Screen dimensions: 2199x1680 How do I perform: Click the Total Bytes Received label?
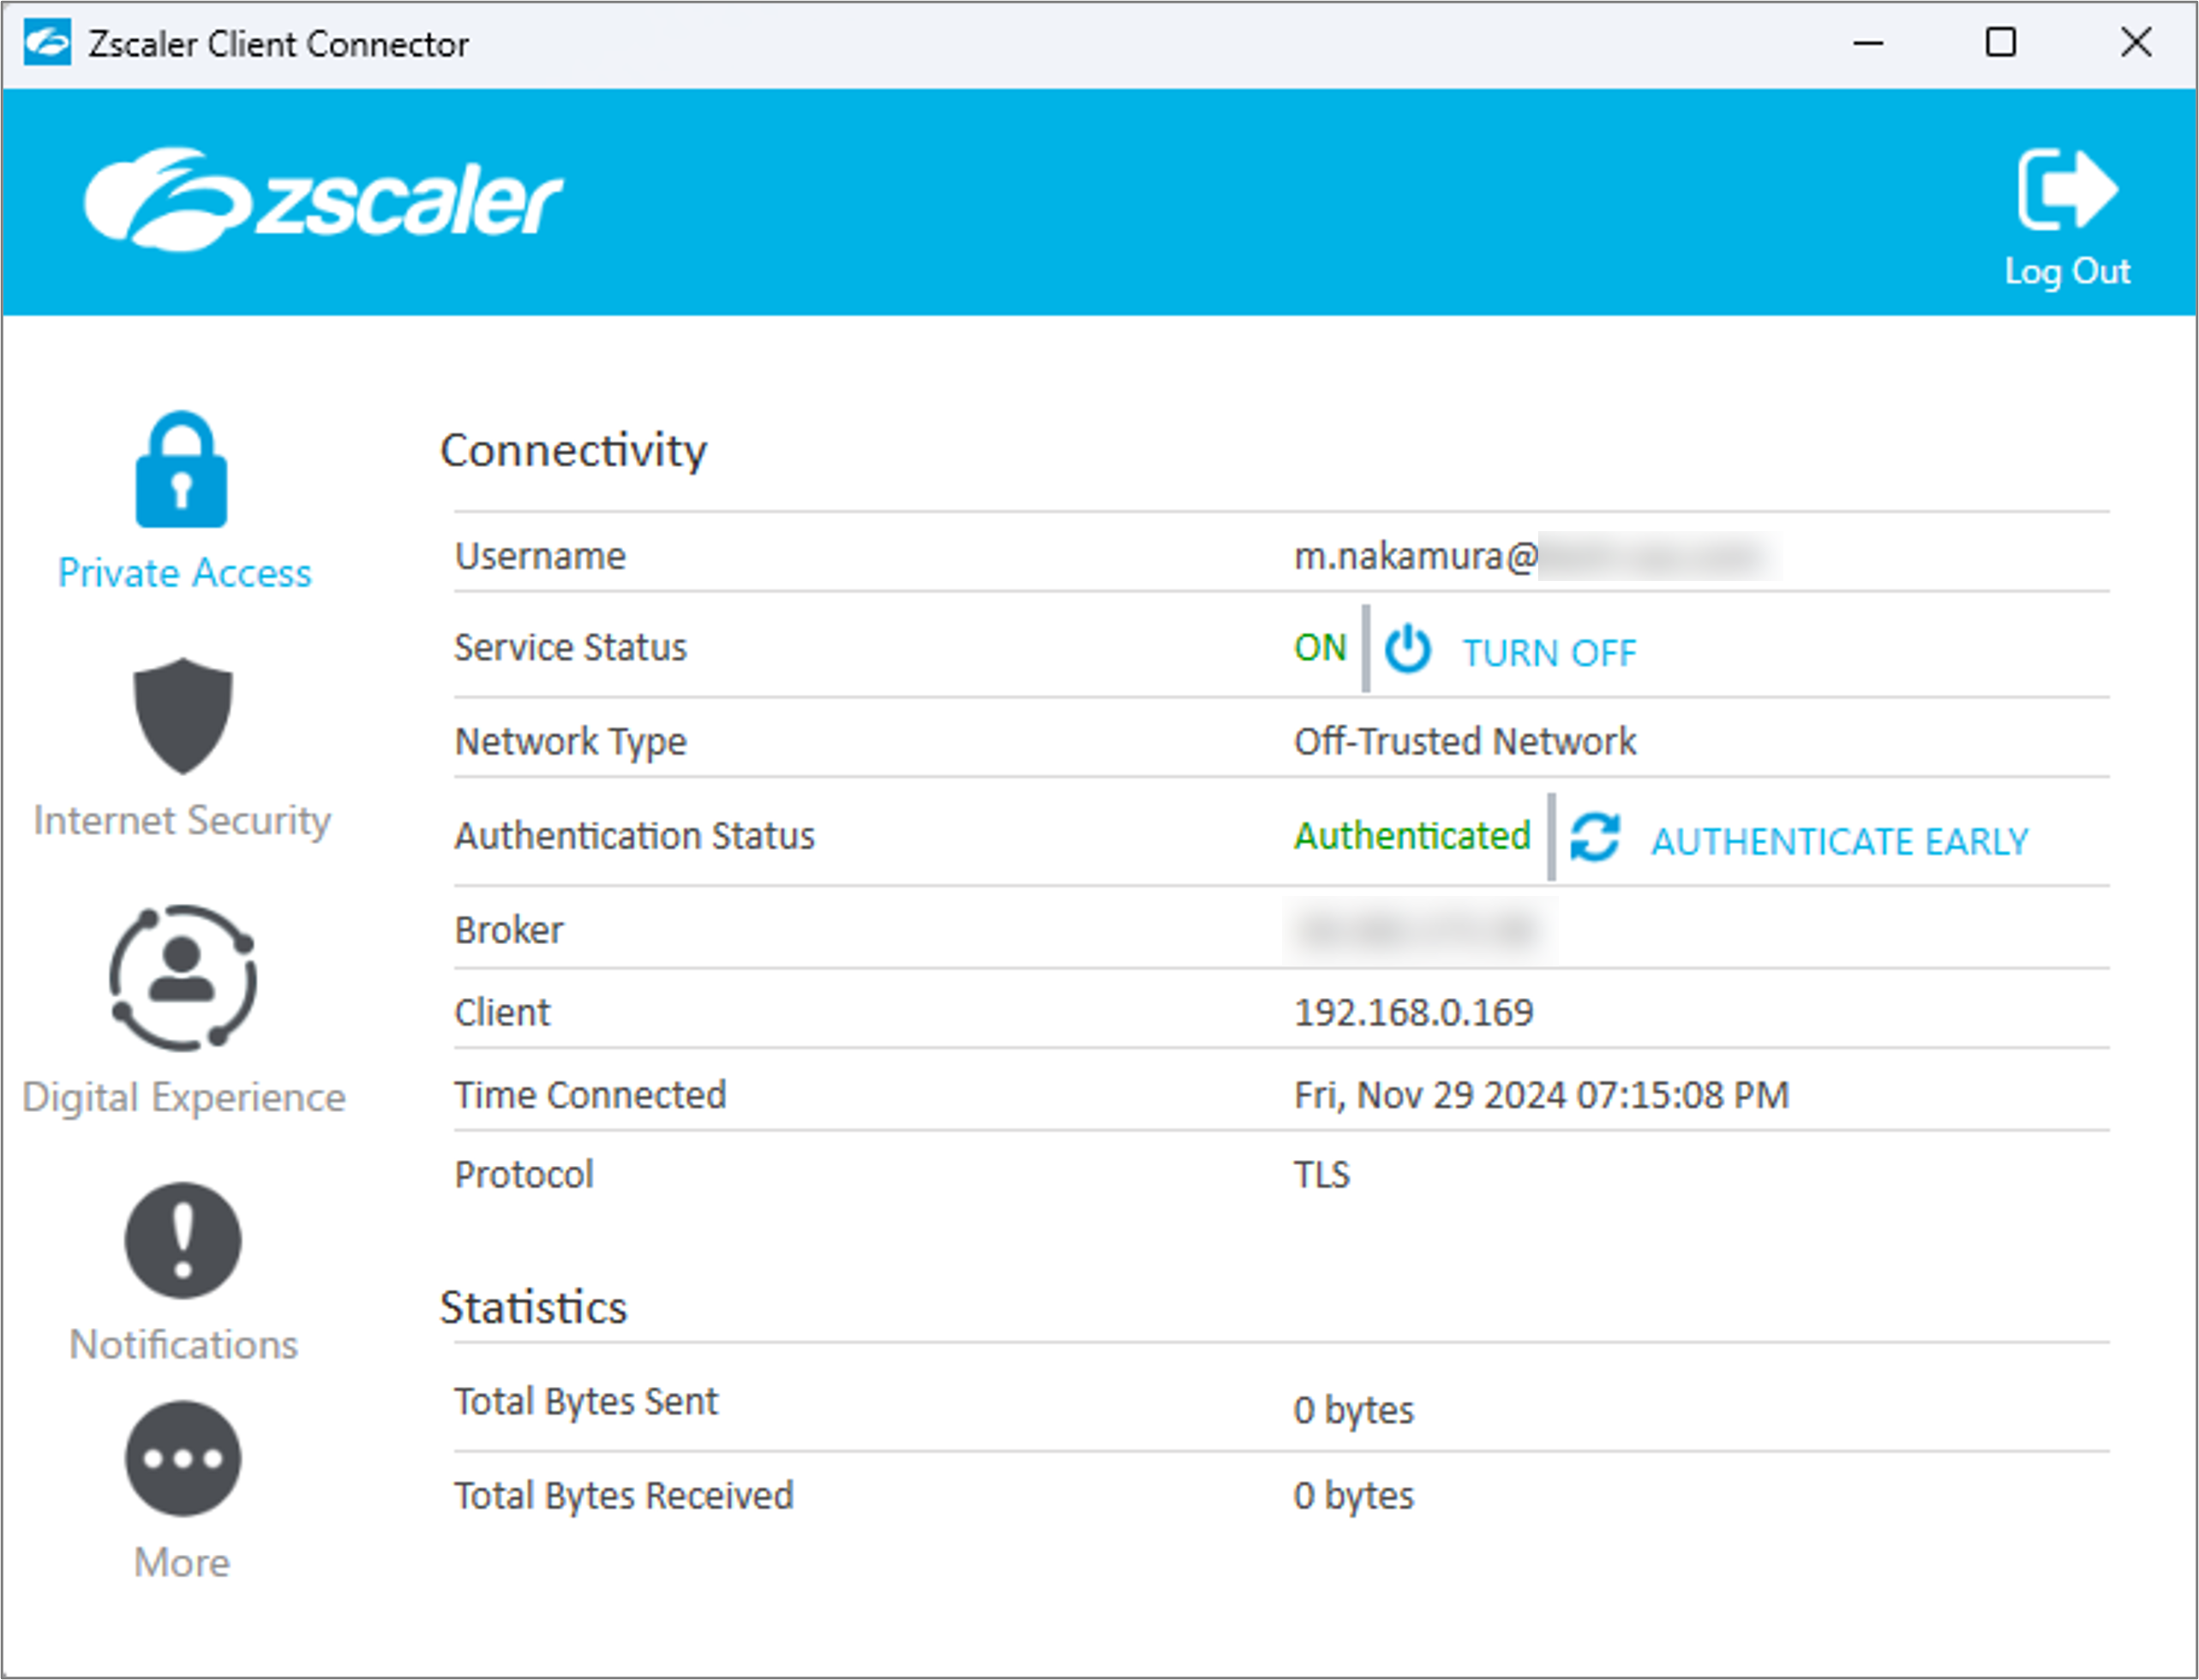(x=623, y=1496)
